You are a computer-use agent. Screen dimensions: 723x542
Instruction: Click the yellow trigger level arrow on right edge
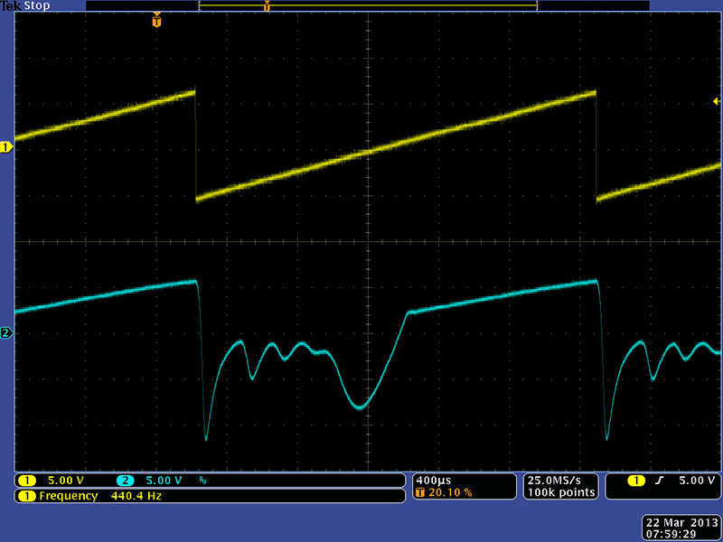pos(717,102)
